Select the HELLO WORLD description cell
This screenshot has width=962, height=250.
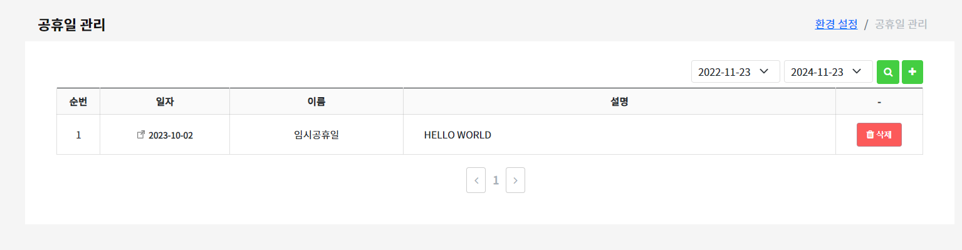click(x=619, y=135)
